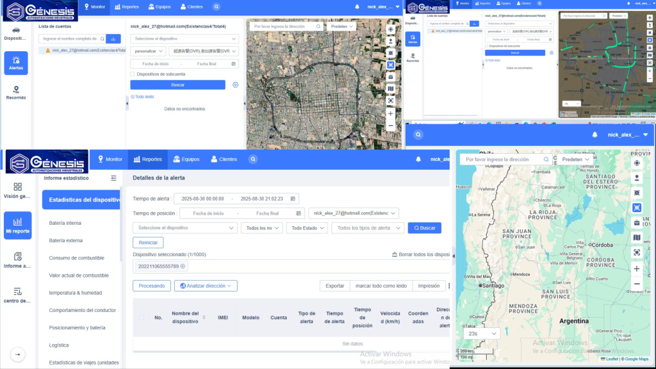This screenshot has height=369, width=656.
Task: Expand the Analizar dirección dropdown
Action: pyautogui.click(x=206, y=286)
